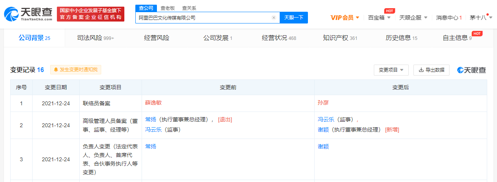Screen dimensions: 497x182
Task: Click the TianYanCha watermark logo beside export
Action: pyautogui.click(x=472, y=70)
